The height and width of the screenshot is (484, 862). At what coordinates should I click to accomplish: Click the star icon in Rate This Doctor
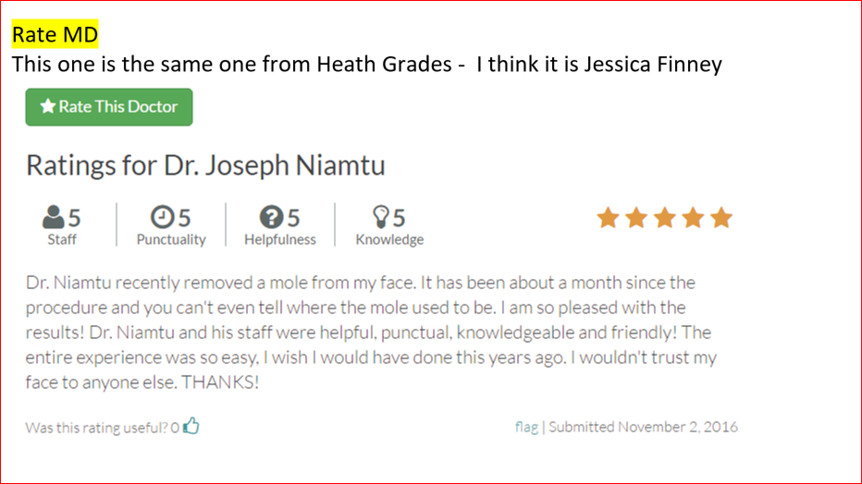tap(48, 106)
